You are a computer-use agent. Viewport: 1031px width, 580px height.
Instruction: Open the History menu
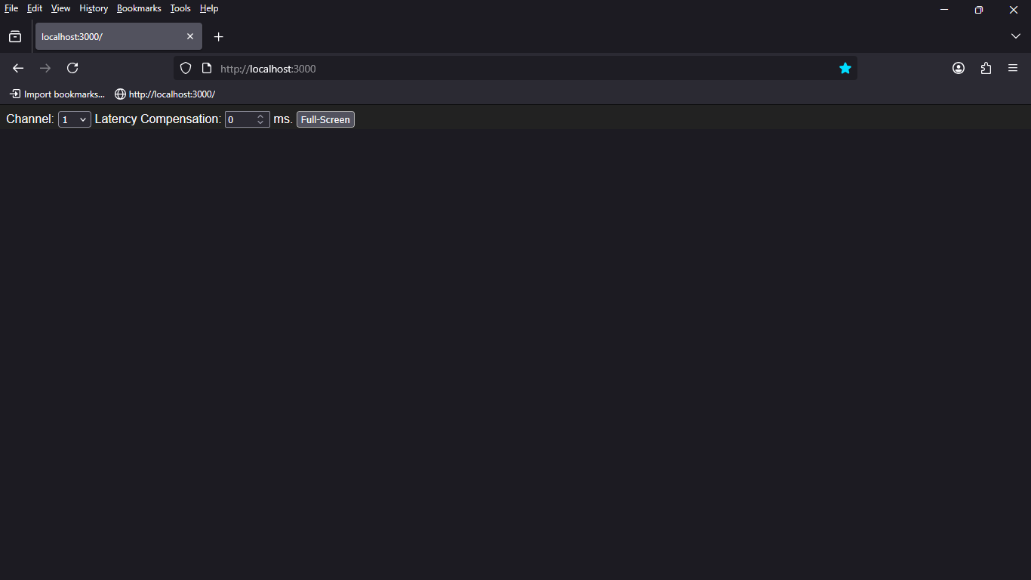click(94, 8)
